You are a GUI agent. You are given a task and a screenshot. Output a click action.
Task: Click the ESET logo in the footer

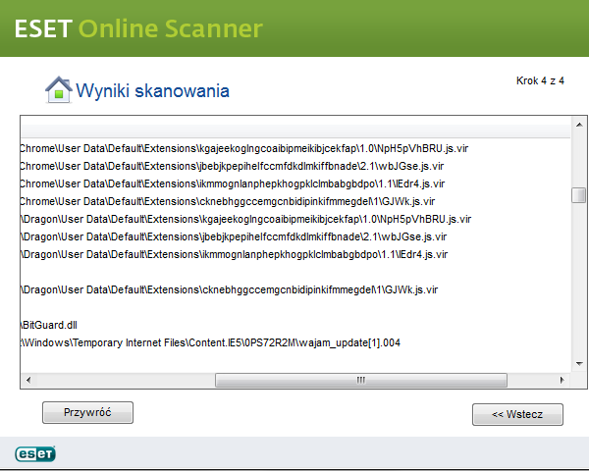(35, 453)
